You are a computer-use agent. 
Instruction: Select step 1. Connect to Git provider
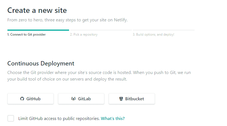coord(26,35)
